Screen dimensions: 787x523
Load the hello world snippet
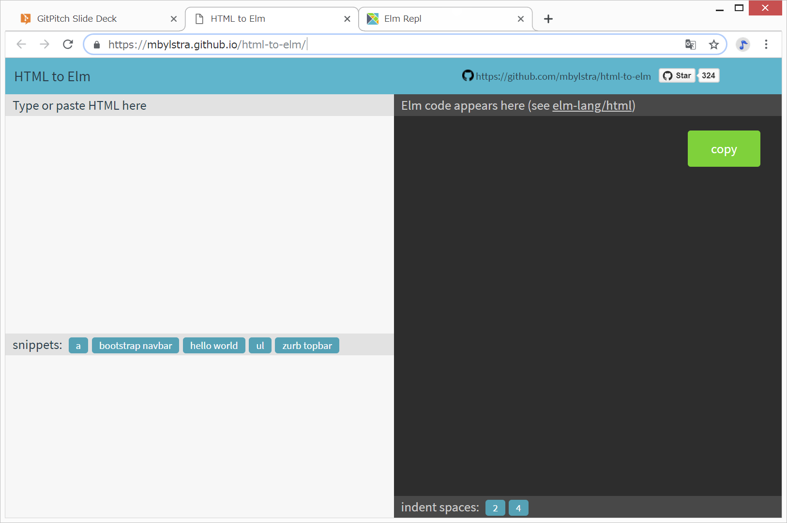pyautogui.click(x=214, y=346)
